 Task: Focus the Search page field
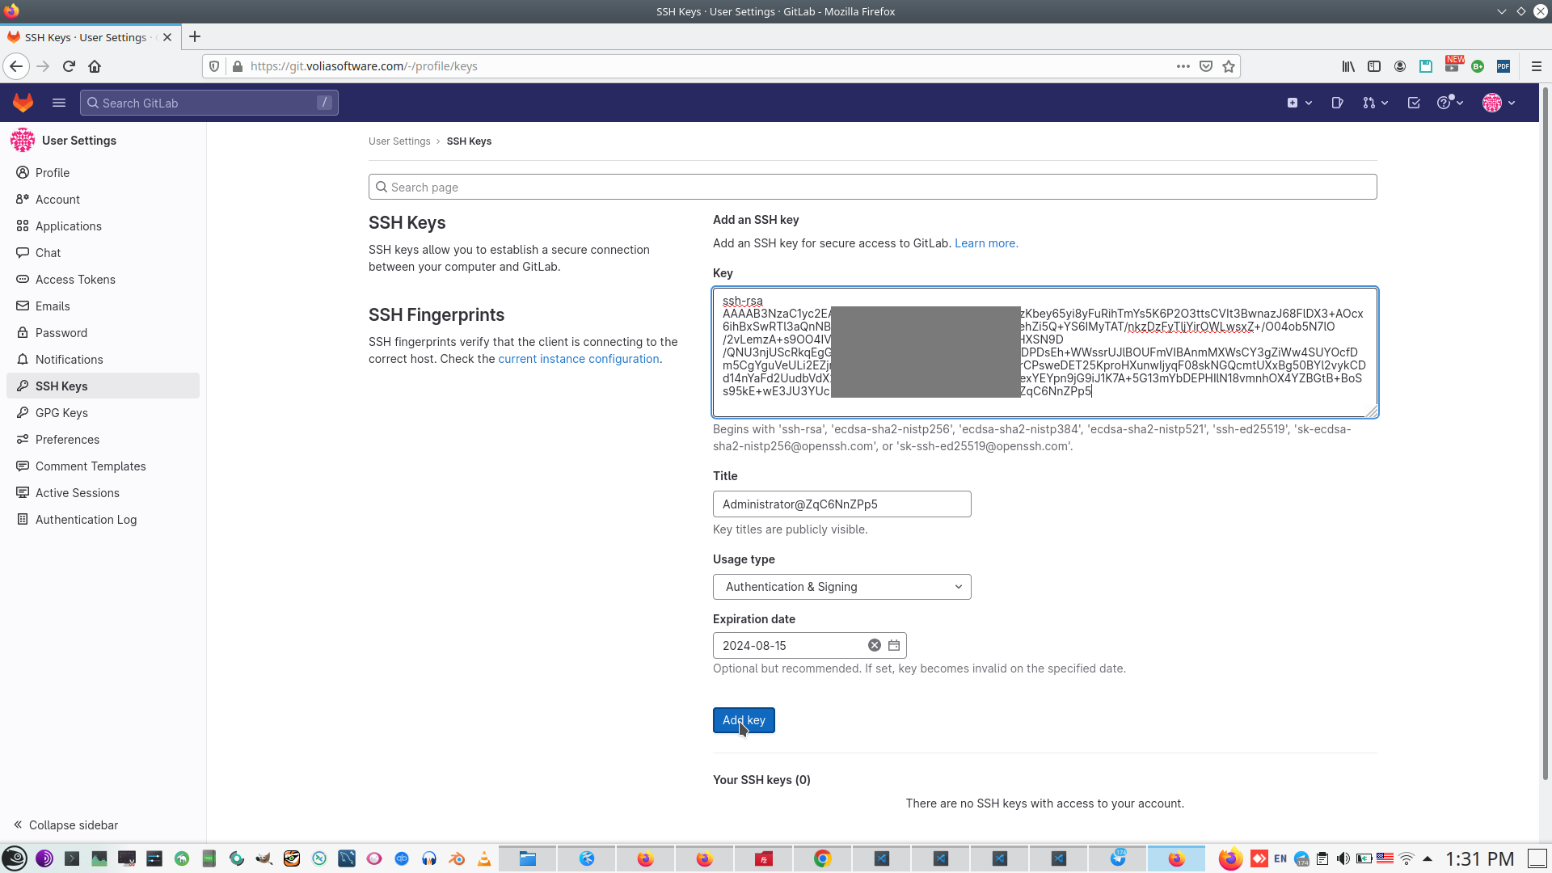click(x=872, y=188)
